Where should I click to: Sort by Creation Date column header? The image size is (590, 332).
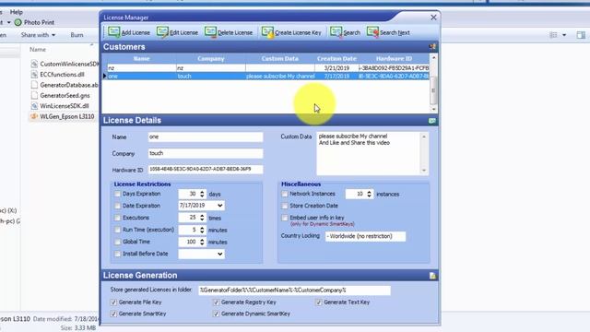pos(336,59)
